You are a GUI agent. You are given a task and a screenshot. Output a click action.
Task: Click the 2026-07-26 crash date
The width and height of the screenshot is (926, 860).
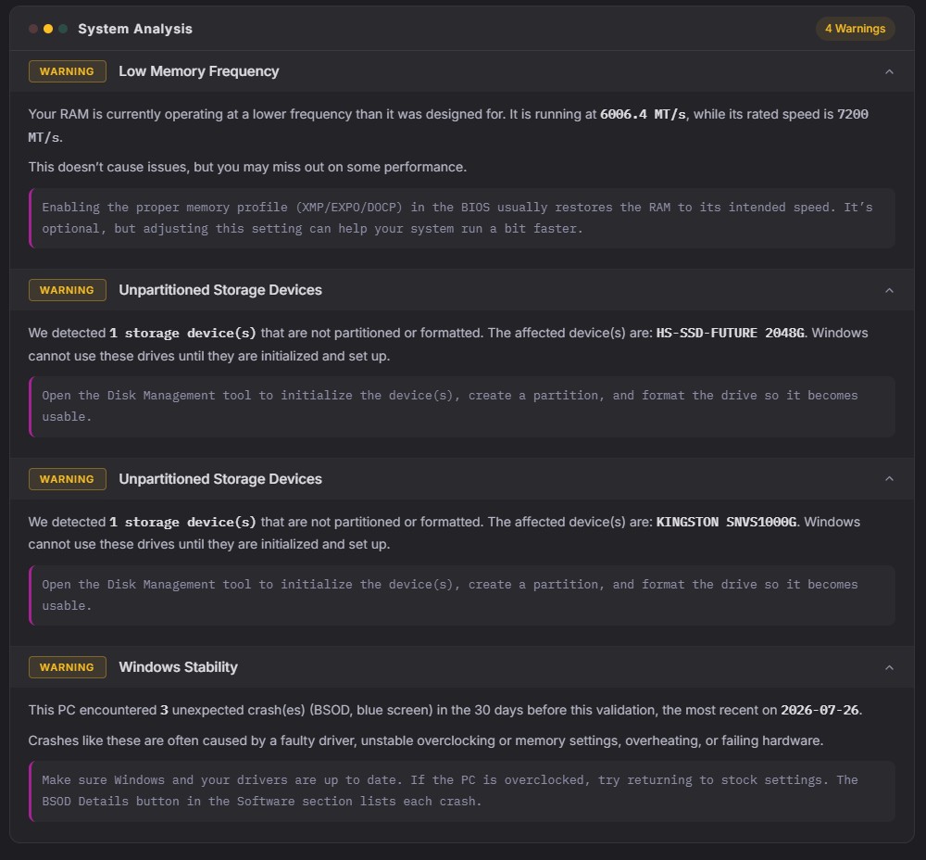pos(820,710)
